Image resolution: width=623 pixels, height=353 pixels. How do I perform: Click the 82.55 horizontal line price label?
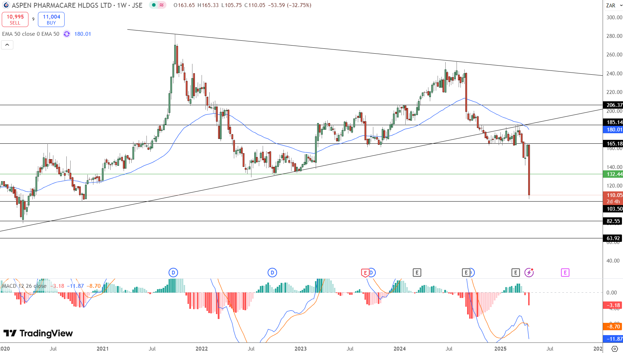pos(613,221)
